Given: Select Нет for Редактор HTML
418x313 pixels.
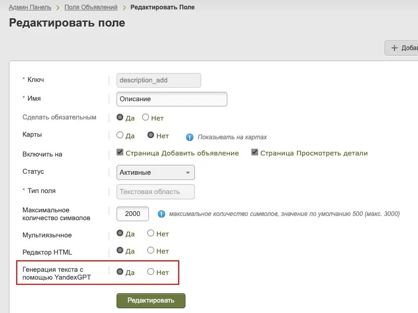Looking at the screenshot, I should coord(151,251).
